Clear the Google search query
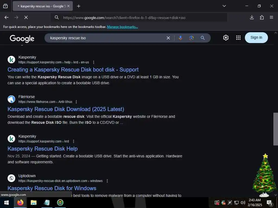Screen dimensions: 278x208 tap(168, 38)
